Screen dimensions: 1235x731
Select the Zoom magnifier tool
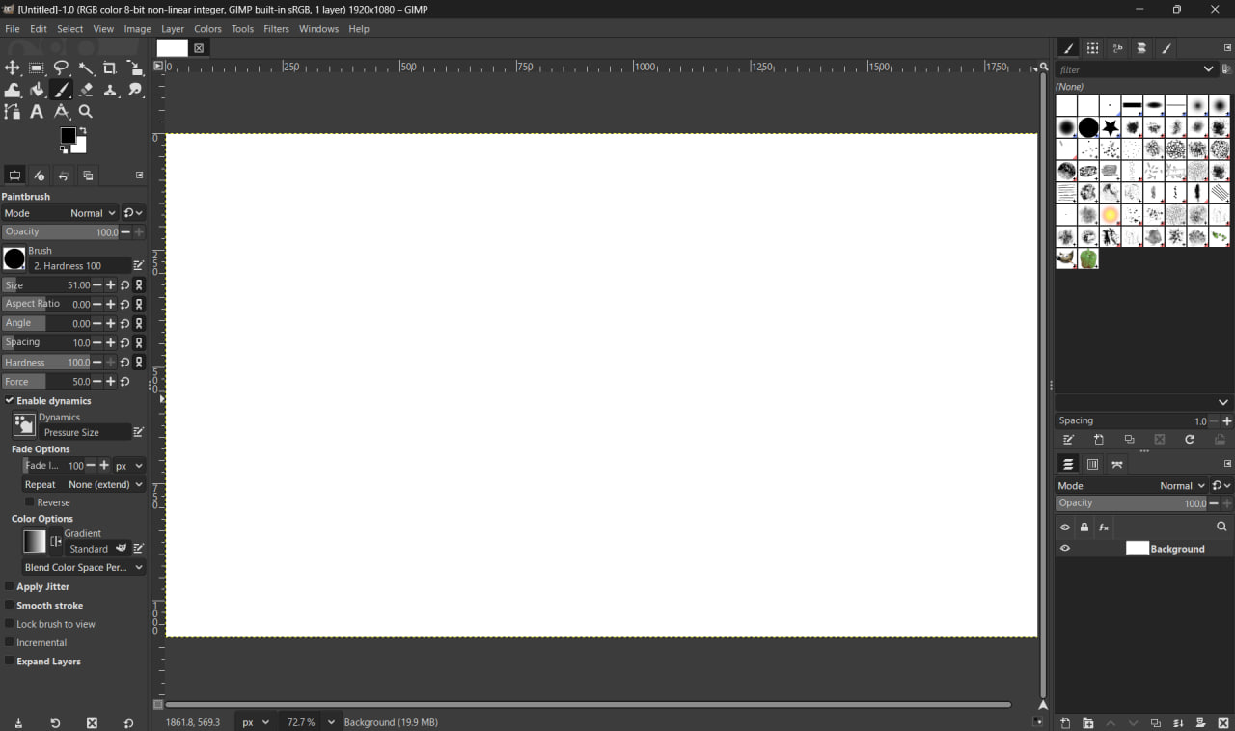tap(86, 112)
